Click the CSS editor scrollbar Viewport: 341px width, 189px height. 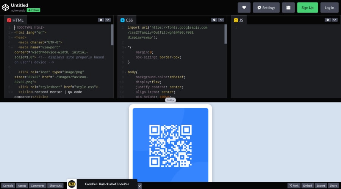click(226, 34)
